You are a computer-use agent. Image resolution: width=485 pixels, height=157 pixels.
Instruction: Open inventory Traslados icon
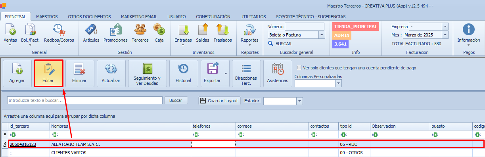click(222, 33)
